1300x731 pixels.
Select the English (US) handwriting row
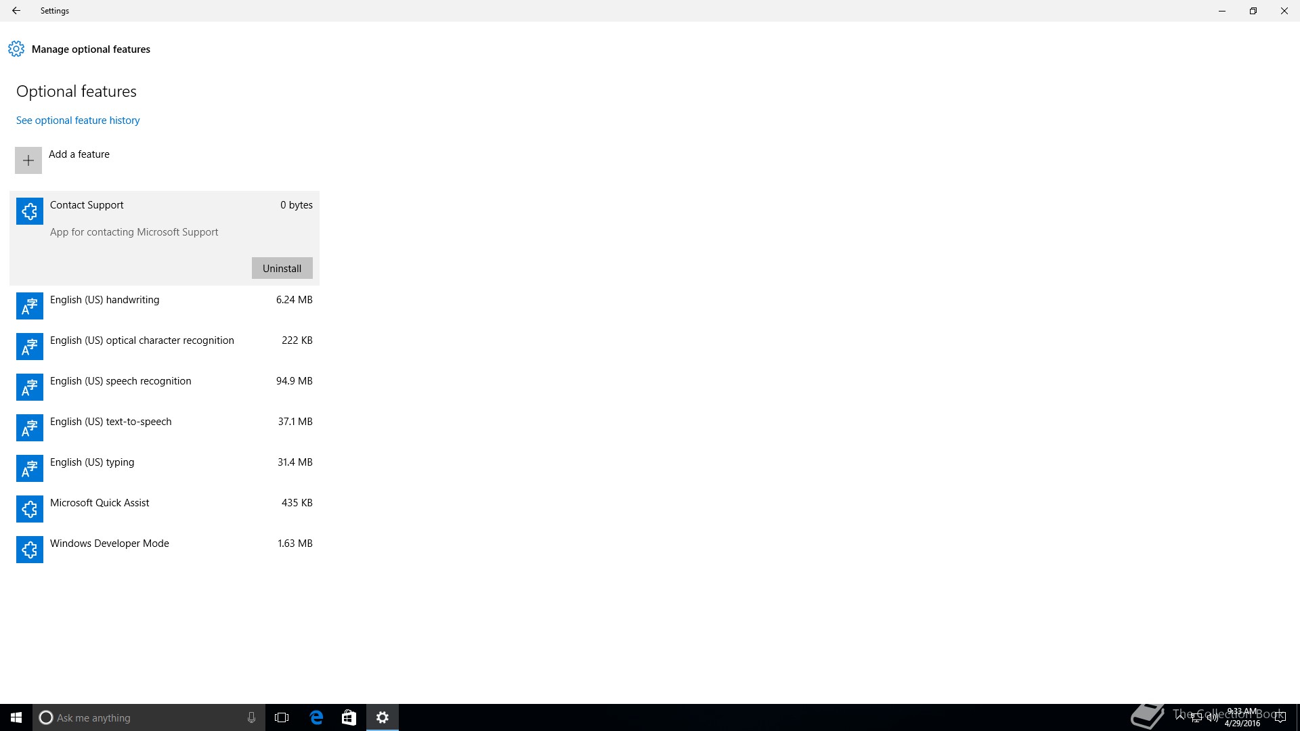[165, 306]
